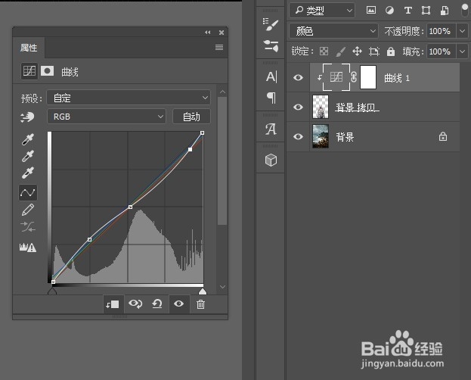Select the mask icon in Properties panel
The width and height of the screenshot is (471, 380).
tap(47, 71)
